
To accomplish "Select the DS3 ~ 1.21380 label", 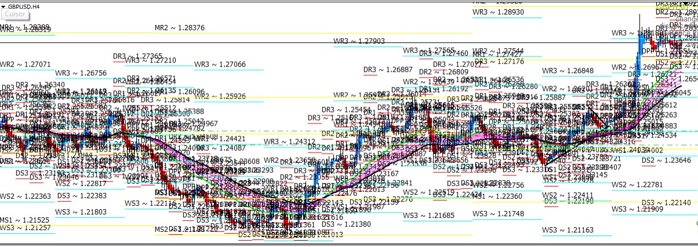I will click(346, 224).
